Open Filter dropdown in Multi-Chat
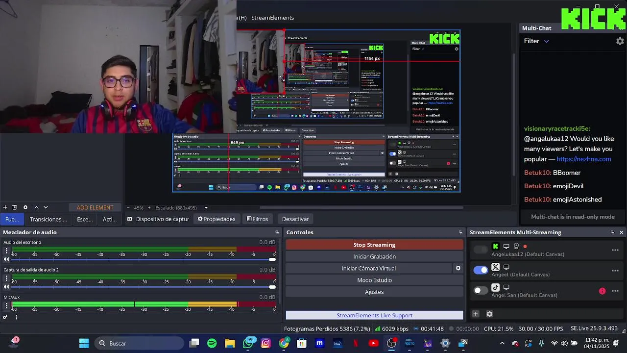The image size is (627, 353). [536, 41]
